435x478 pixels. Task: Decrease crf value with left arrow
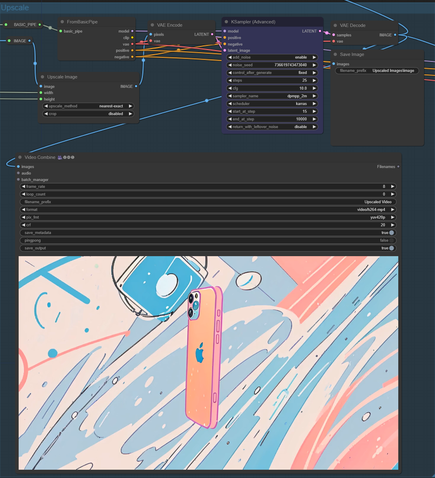click(x=23, y=225)
